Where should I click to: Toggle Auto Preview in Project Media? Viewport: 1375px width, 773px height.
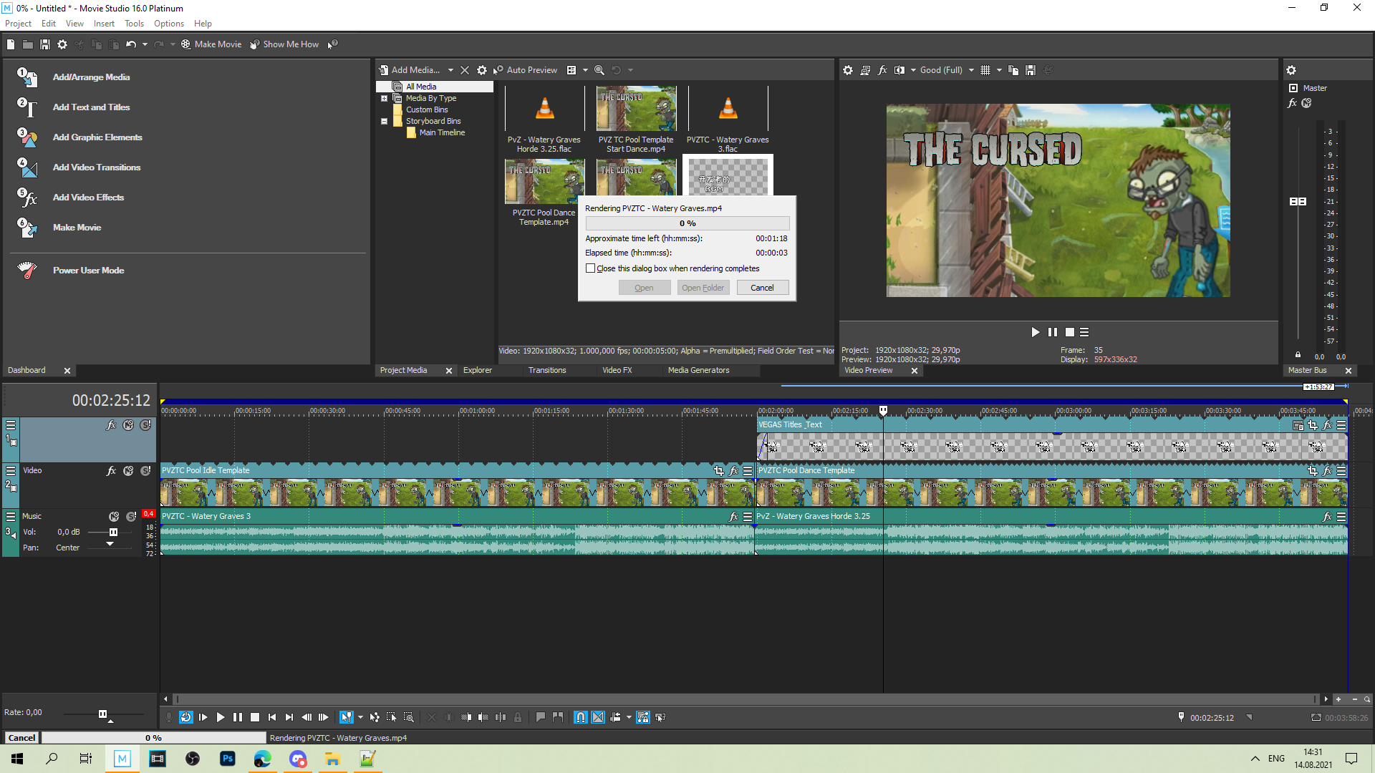coord(525,70)
